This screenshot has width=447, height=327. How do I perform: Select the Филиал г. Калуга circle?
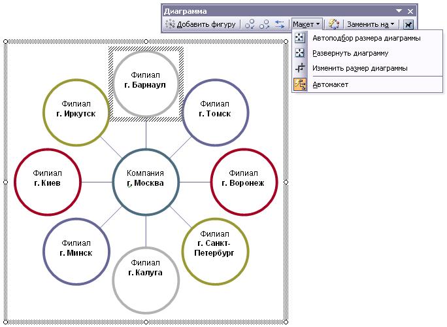pyautogui.click(x=146, y=280)
